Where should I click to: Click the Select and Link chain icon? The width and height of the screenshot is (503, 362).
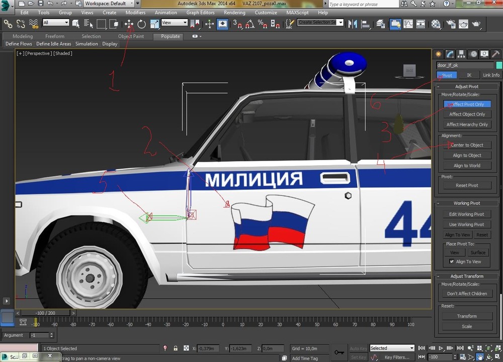click(x=8, y=23)
